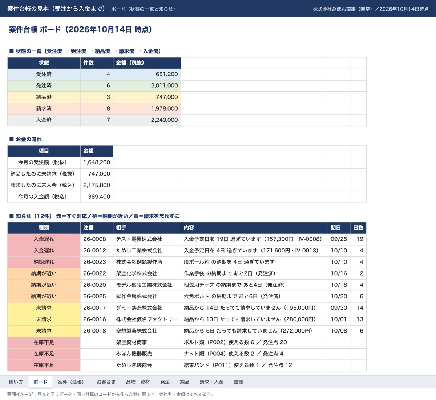Viewport: 436px width, 400px height.
Task: Select the amount 681,200
Action: coord(147,74)
